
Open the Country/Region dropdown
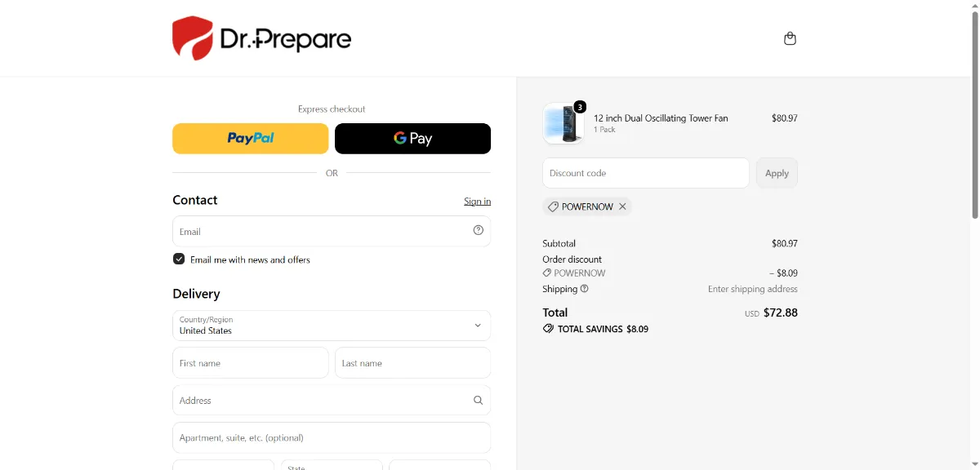[x=332, y=326]
